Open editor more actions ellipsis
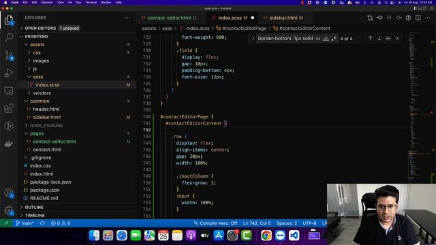This screenshot has width=436, height=245. point(428,18)
